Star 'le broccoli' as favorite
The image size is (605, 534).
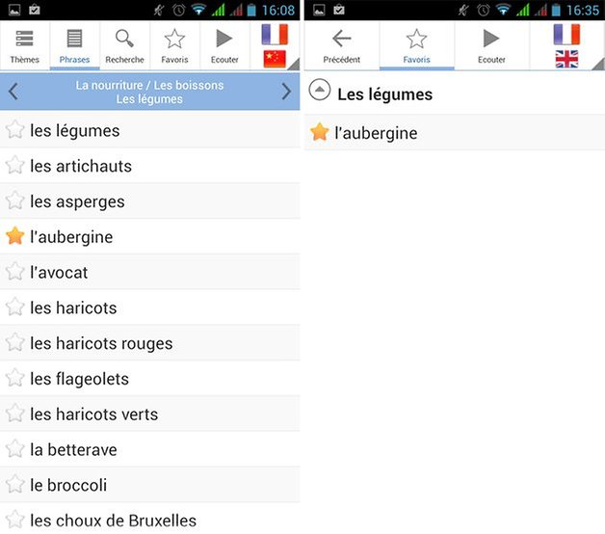[x=15, y=484]
